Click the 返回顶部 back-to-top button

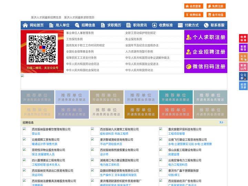click(x=243, y=86)
